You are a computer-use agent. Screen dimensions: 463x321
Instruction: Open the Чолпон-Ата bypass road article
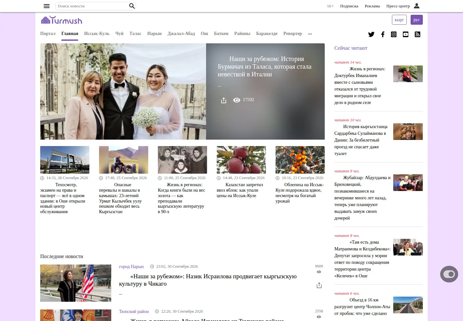(x=362, y=307)
